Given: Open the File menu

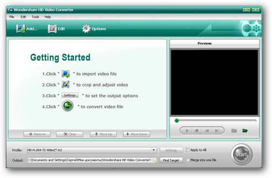Looking at the screenshot, I should [x=12, y=17].
